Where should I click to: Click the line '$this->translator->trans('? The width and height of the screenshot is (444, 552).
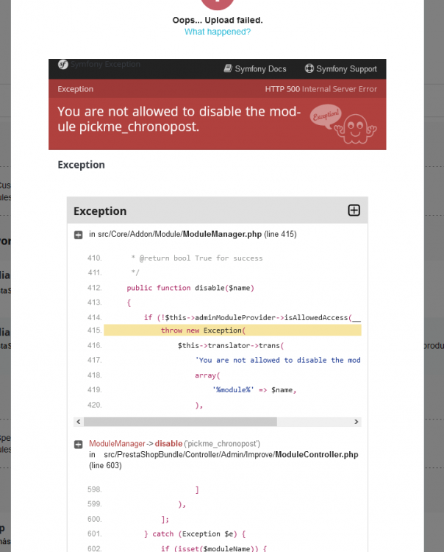231,346
